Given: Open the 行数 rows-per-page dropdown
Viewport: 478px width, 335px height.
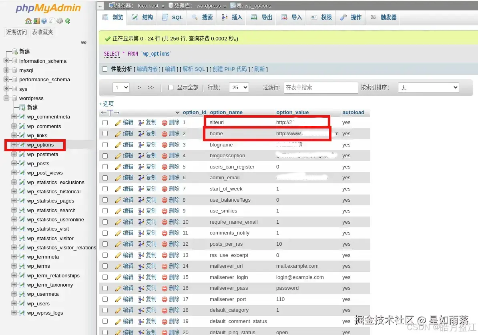Looking at the screenshot, I should coord(239,88).
